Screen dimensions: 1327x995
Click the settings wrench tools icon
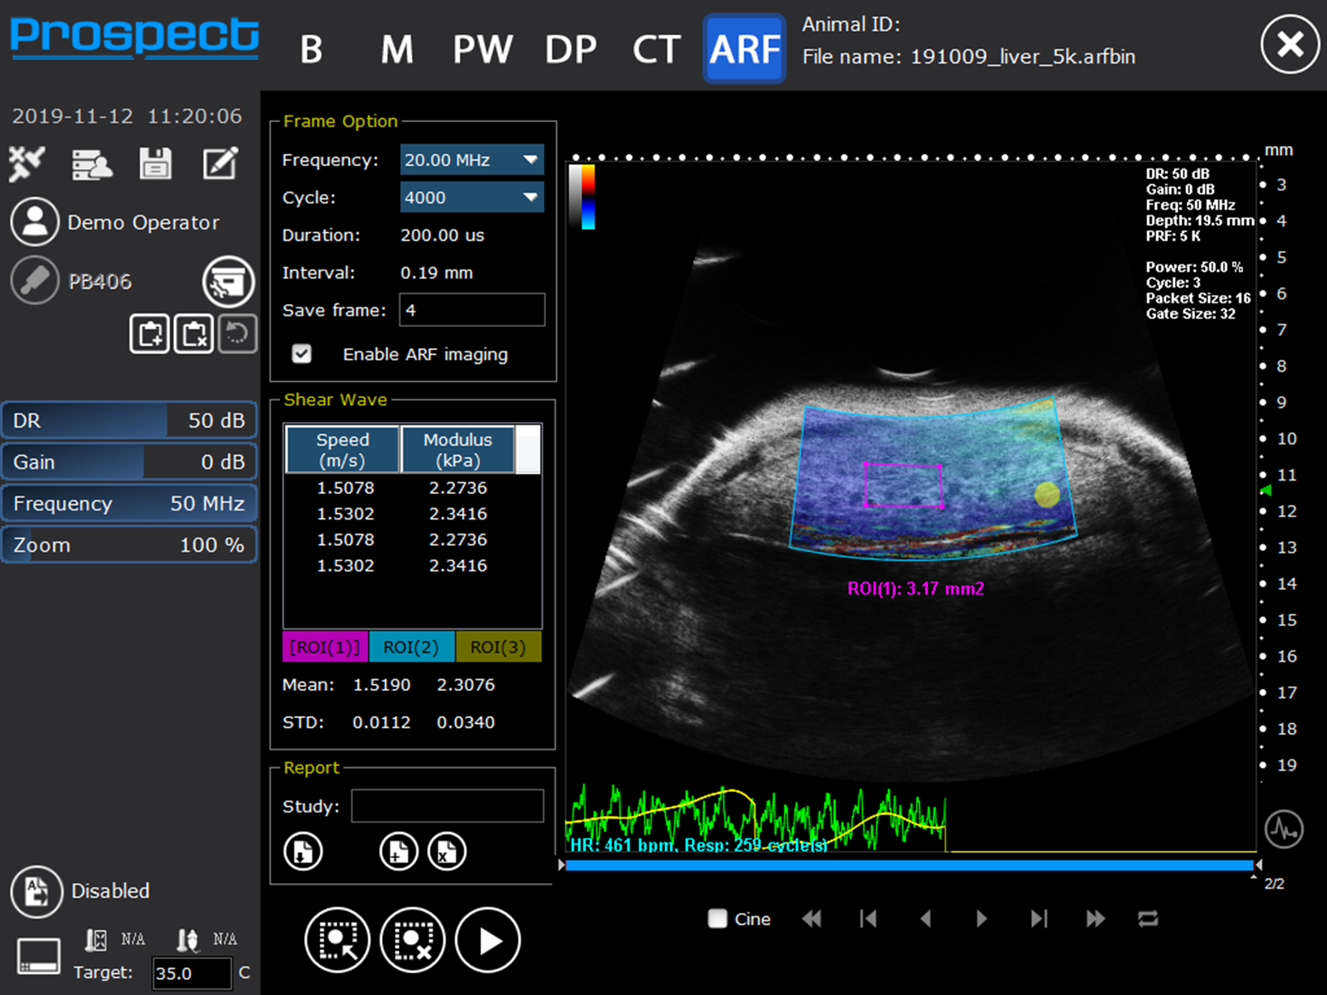tap(27, 163)
